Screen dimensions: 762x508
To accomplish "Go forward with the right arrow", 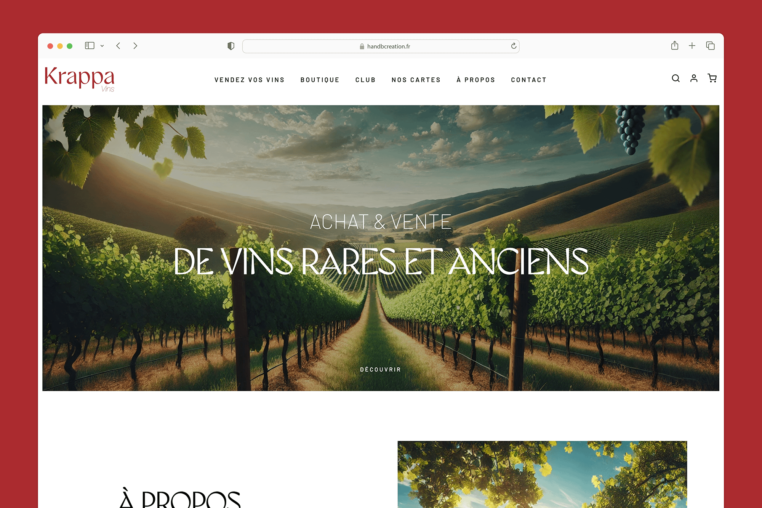I will pos(135,46).
